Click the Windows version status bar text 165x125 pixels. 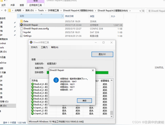pos(56,122)
